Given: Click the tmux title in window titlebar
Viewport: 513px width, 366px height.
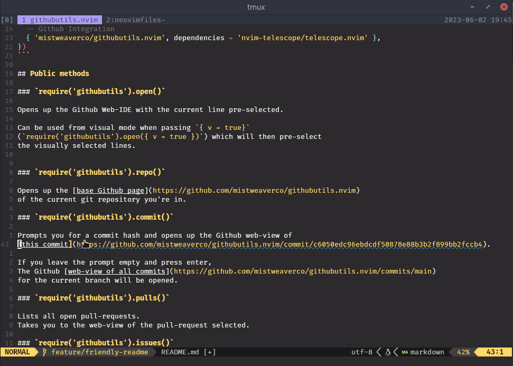Looking at the screenshot, I should 256,7.
